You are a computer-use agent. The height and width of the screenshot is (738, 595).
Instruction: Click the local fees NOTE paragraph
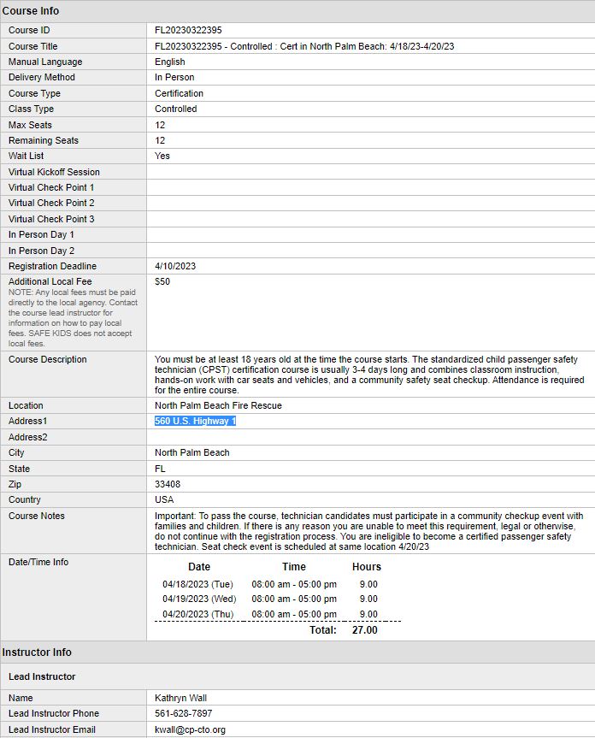pyautogui.click(x=73, y=318)
